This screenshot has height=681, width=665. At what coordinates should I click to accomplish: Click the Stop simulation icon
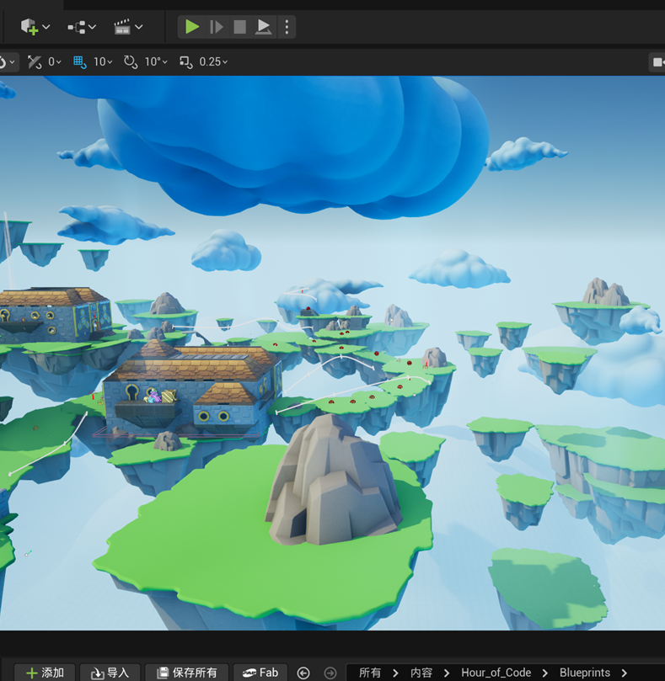(x=240, y=27)
